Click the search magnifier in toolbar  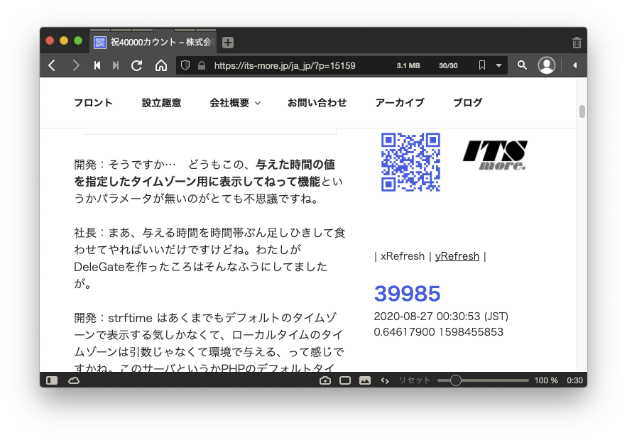pyautogui.click(x=522, y=65)
